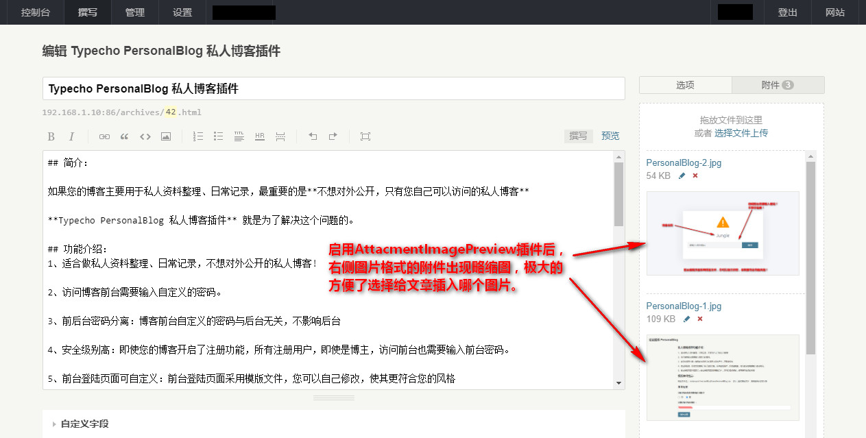Click the '## 功能介绍:' line in editor
This screenshot has height=438, width=866.
[x=78, y=249]
